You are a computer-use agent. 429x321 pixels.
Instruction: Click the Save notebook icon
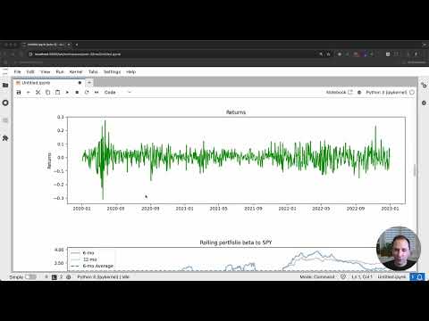19,93
